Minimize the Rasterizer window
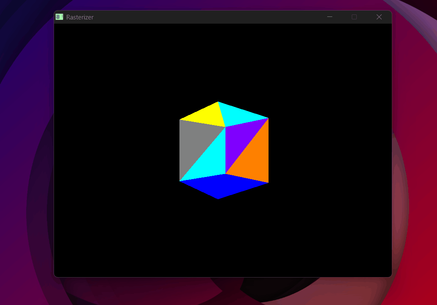Image resolution: width=437 pixels, height=305 pixels. click(x=330, y=17)
